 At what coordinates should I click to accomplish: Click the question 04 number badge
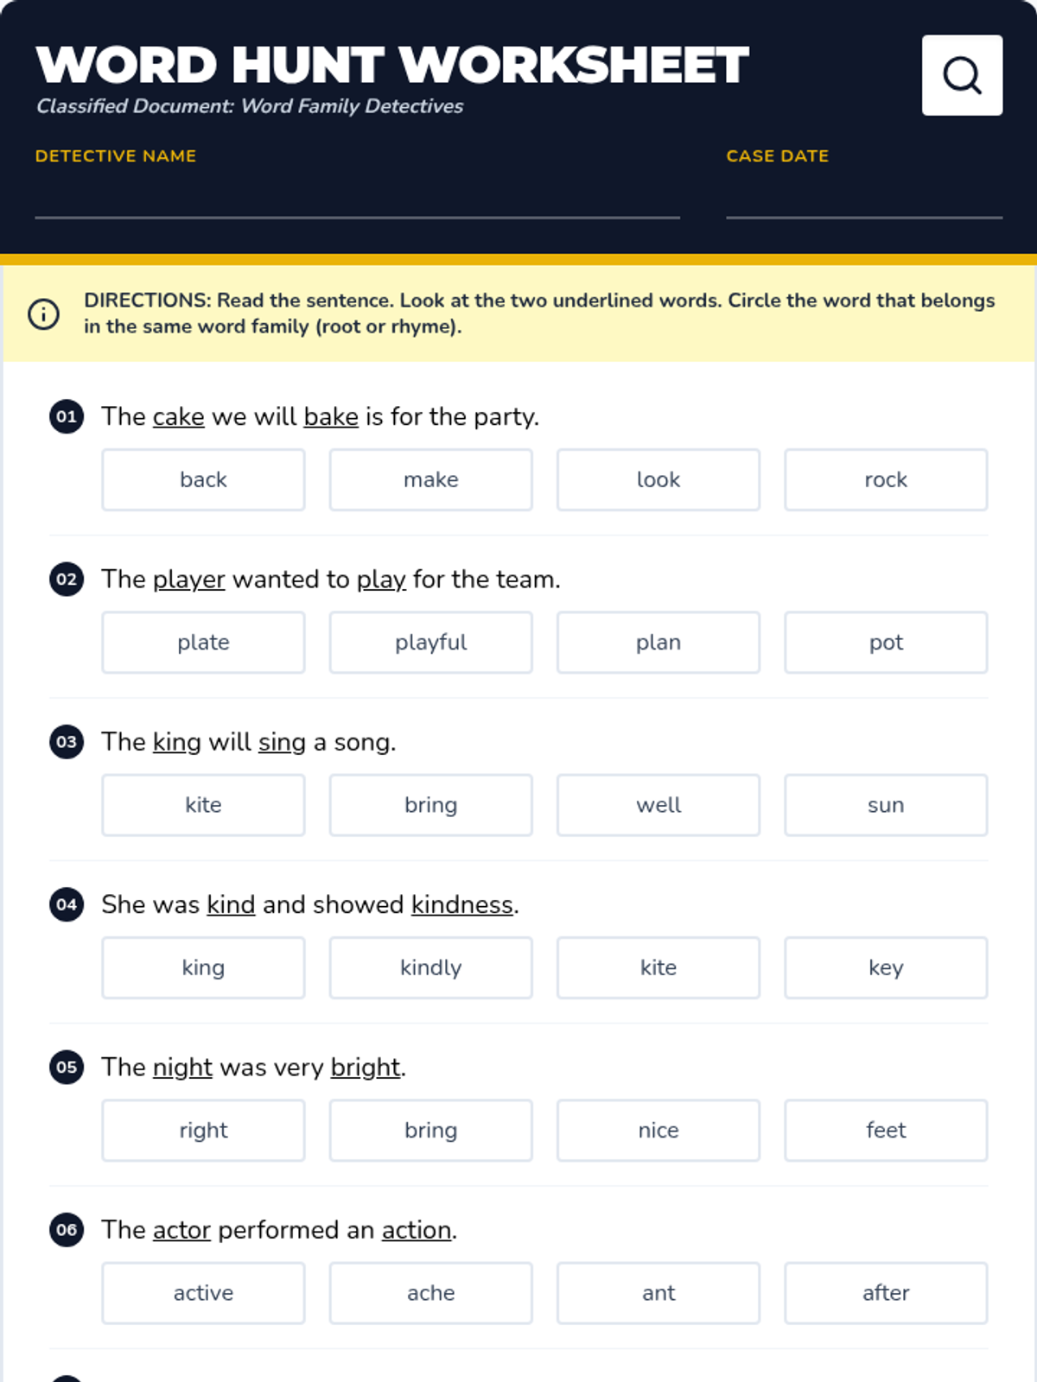coord(67,904)
